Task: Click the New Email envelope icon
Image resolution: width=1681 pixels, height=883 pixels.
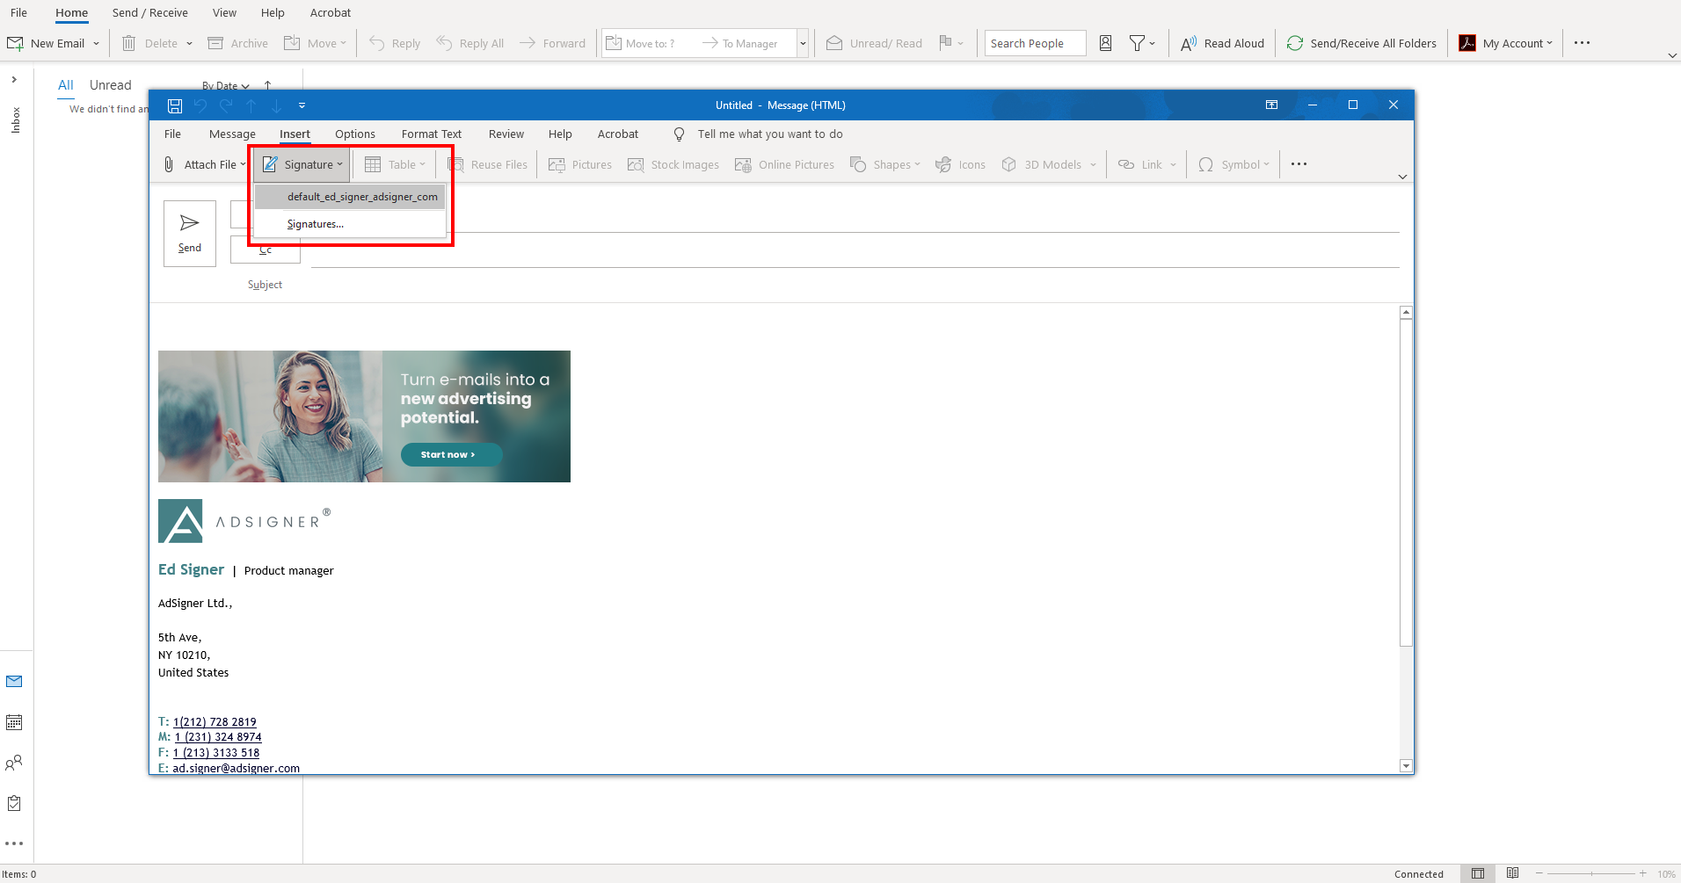Action: [x=15, y=43]
